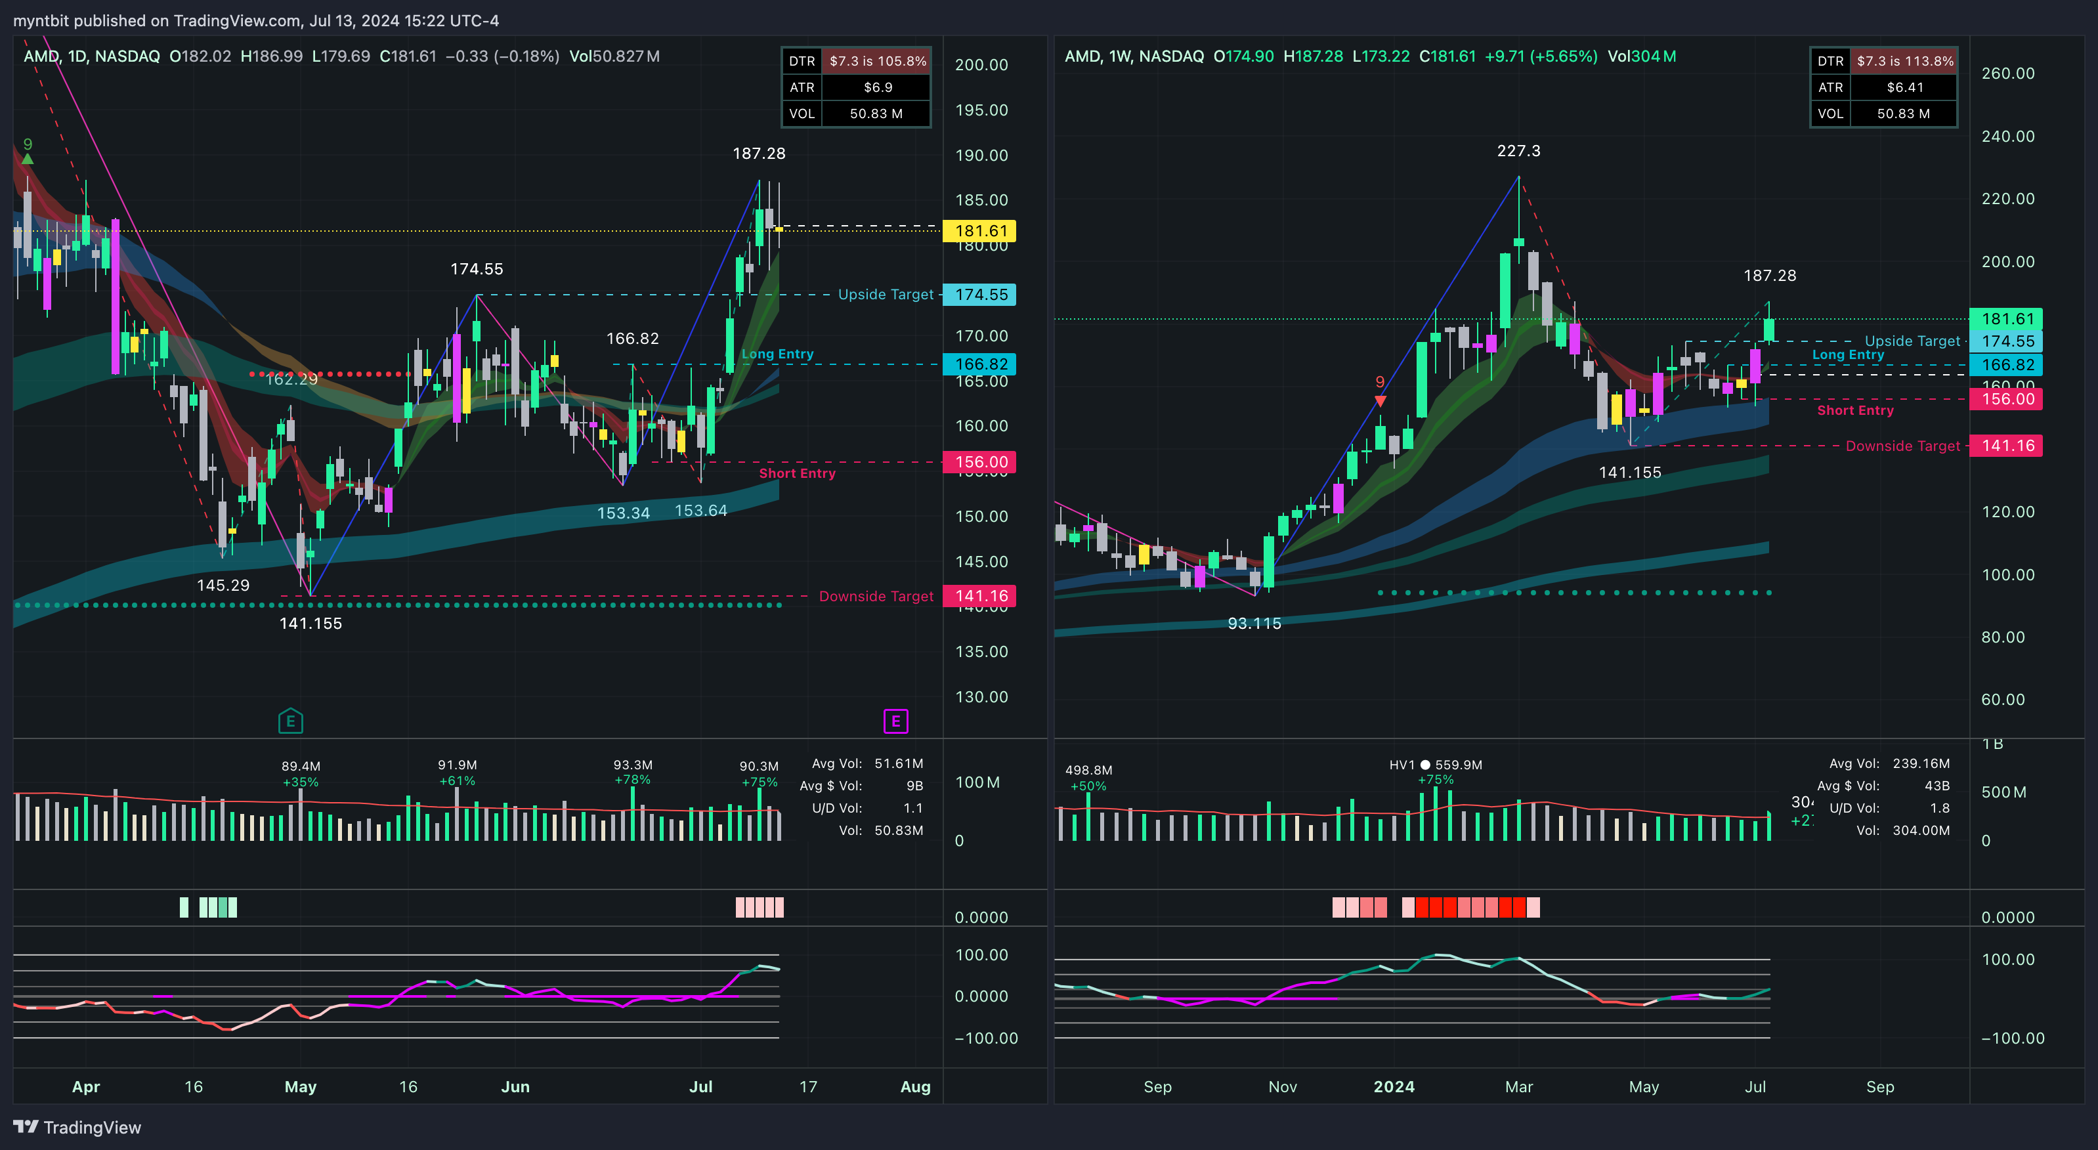Click the Short Entry label on weekly chart
The height and width of the screenshot is (1150, 2098).
point(1855,410)
